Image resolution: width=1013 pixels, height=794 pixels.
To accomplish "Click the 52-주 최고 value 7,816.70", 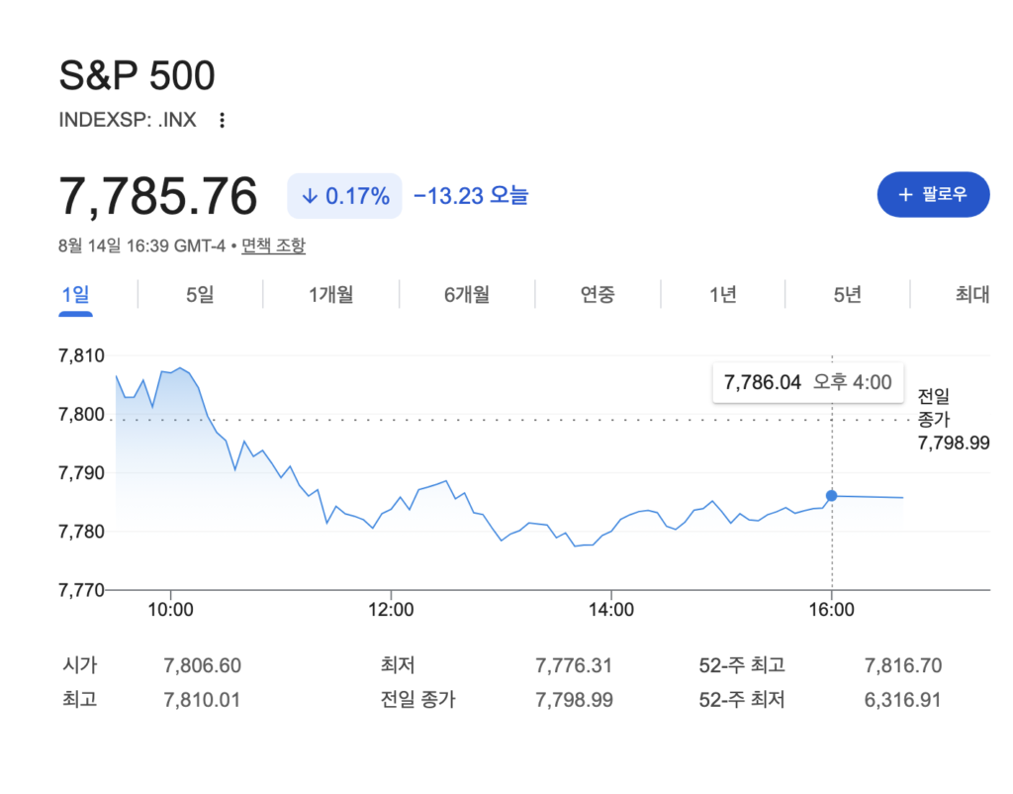I will coord(903,665).
